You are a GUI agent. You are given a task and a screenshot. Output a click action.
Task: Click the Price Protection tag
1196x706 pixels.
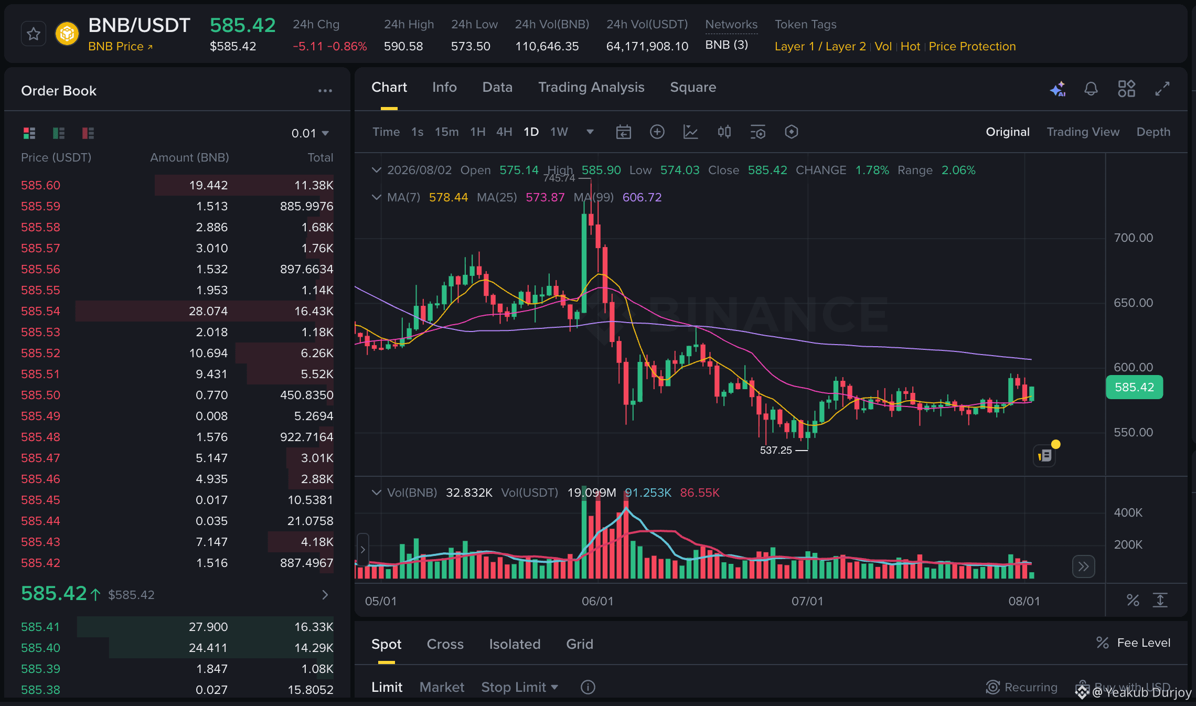972,47
